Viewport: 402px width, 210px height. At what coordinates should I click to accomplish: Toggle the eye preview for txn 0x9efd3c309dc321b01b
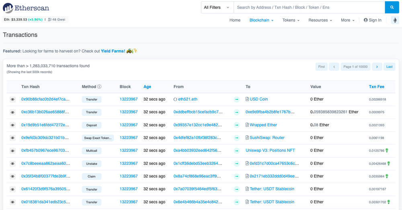12,138
